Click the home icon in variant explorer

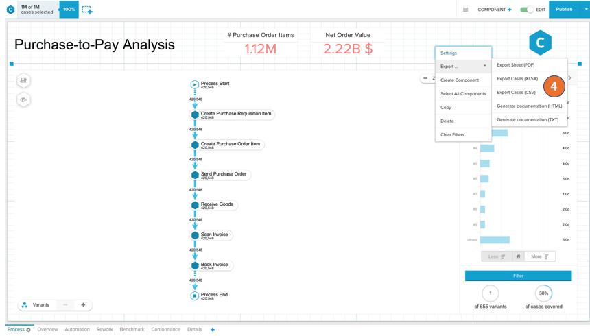pos(518,256)
